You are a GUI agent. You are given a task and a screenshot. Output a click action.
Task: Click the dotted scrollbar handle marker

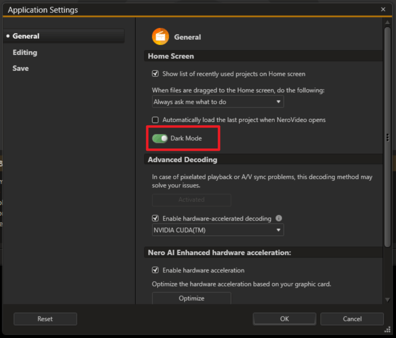point(387,137)
